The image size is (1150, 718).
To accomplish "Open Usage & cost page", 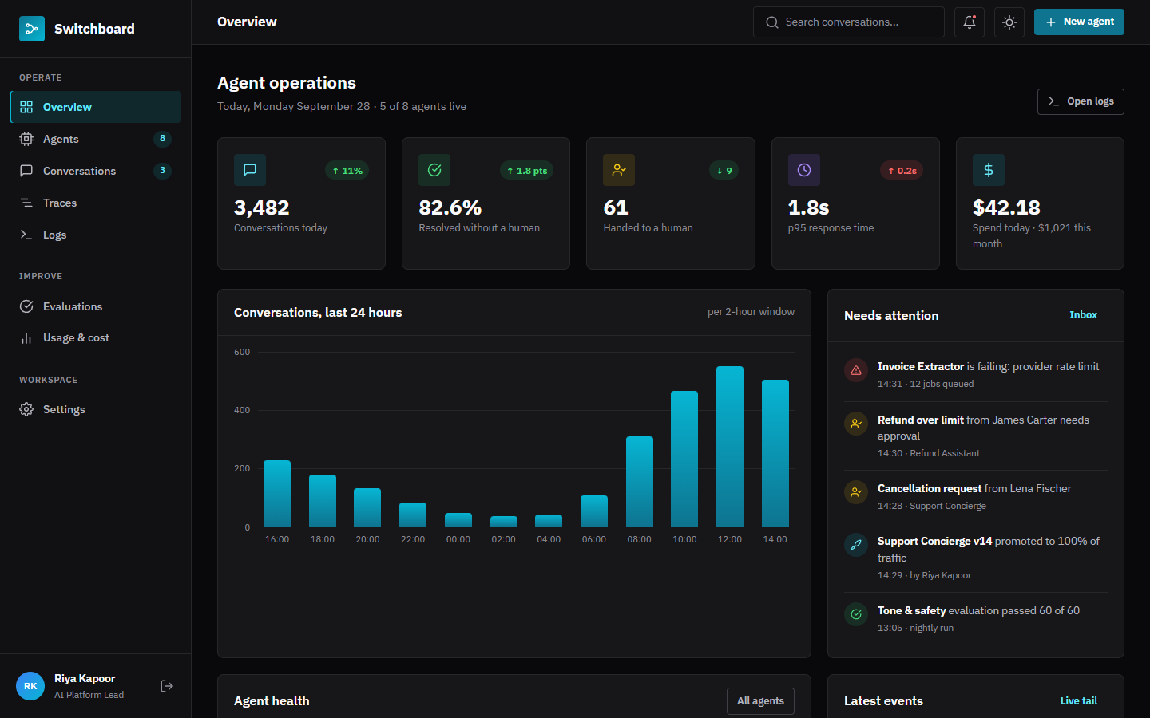I will point(96,338).
